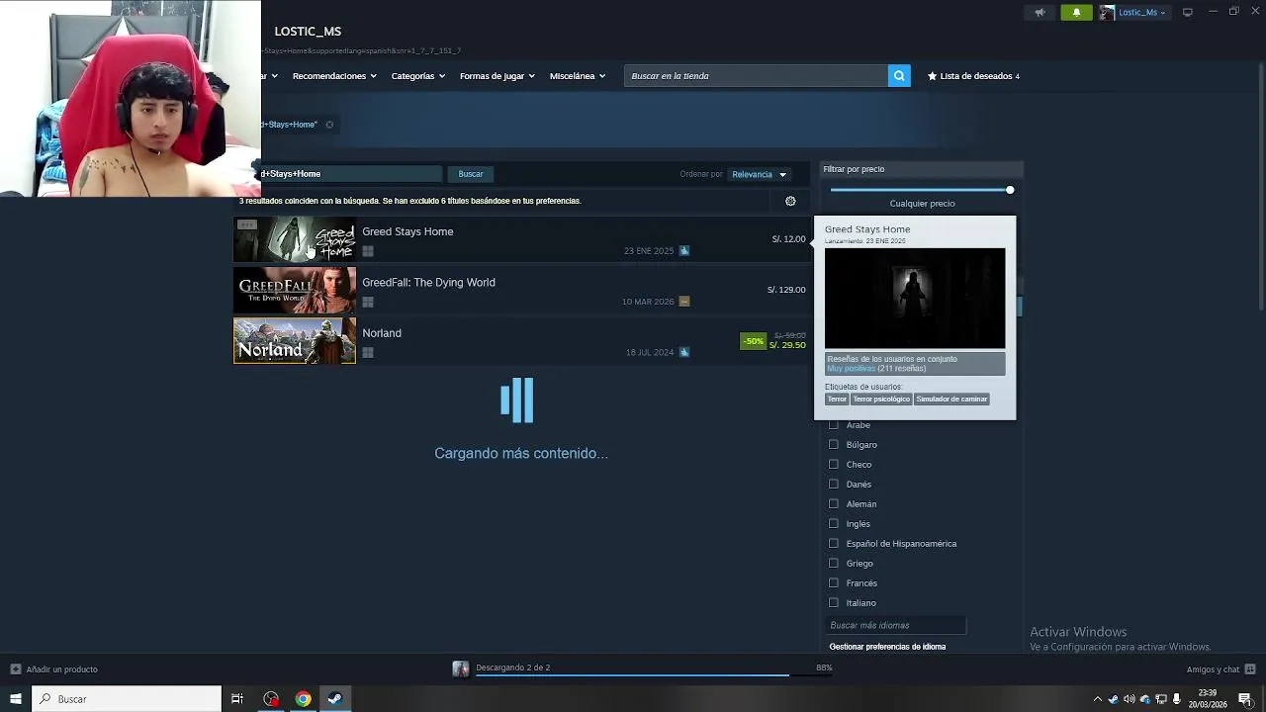Check the Danés language filter
Screen dimensions: 1266x712
tap(834, 485)
